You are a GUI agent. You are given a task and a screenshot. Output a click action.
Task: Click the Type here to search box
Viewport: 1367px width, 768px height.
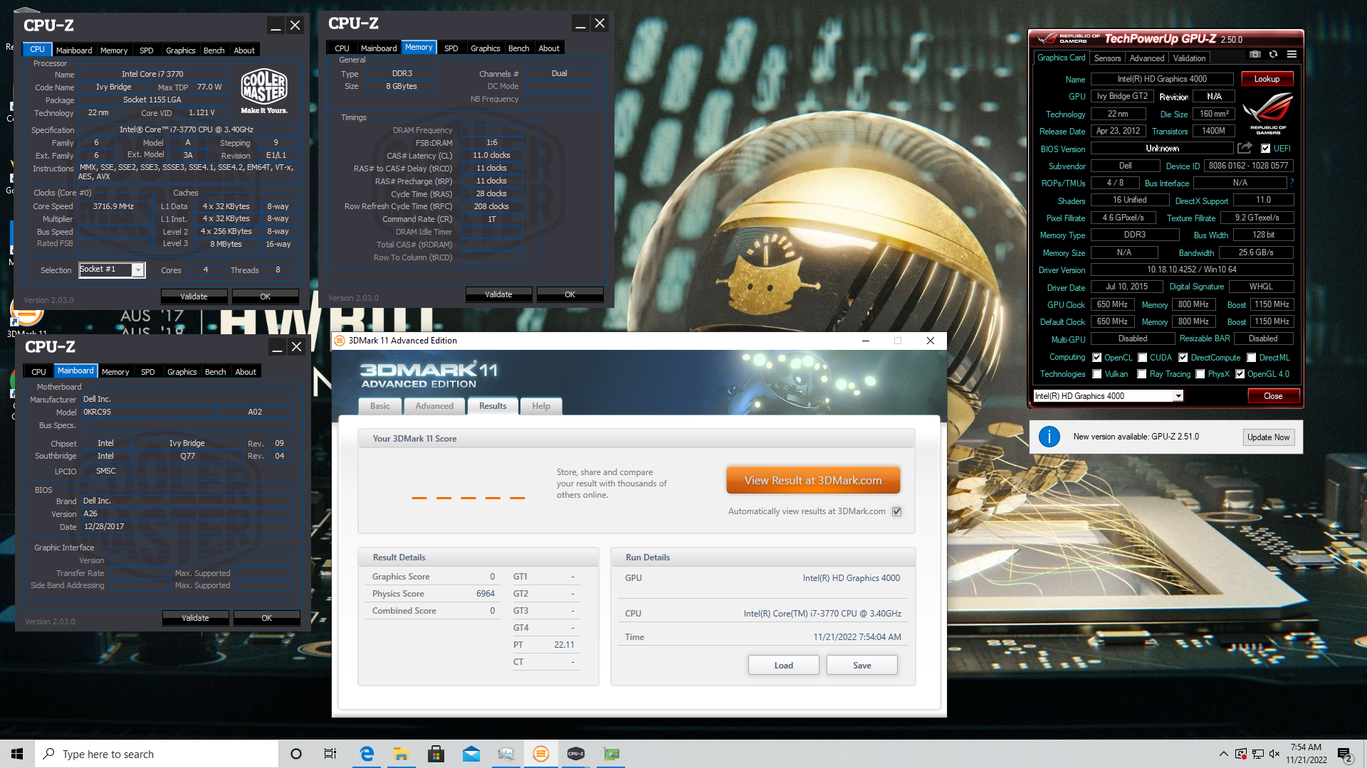point(157,754)
